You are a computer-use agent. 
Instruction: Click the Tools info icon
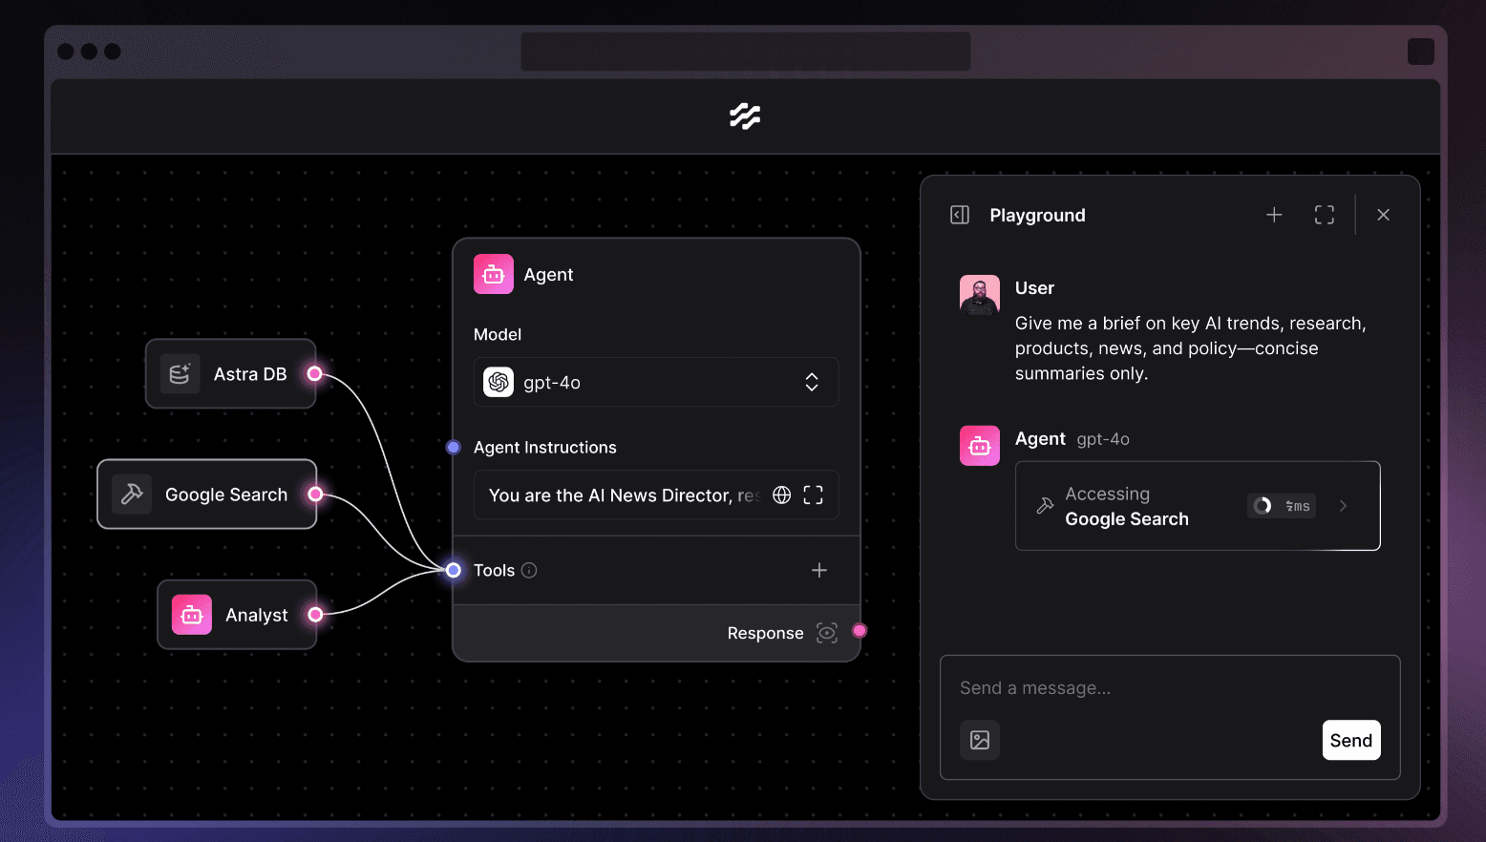click(529, 570)
